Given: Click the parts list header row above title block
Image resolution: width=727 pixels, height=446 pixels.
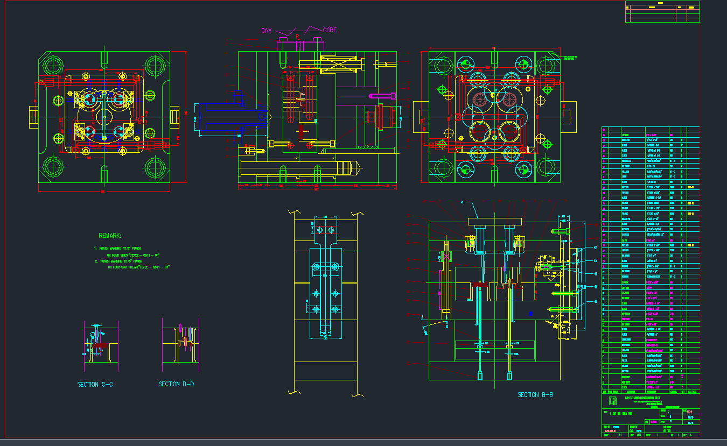Looking at the screenshot, I should pos(650,392).
